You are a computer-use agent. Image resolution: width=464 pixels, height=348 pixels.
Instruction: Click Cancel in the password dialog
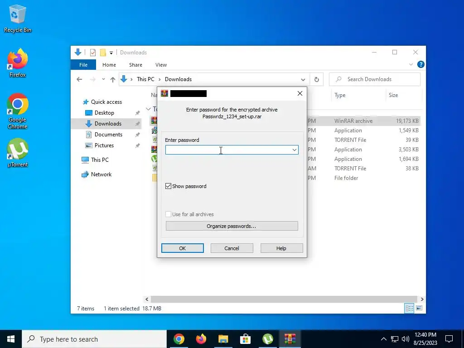(232, 248)
